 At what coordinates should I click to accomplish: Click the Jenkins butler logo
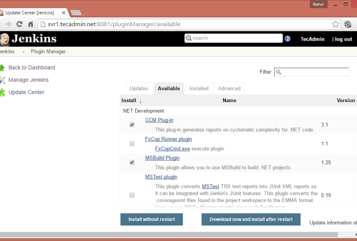click(4, 39)
